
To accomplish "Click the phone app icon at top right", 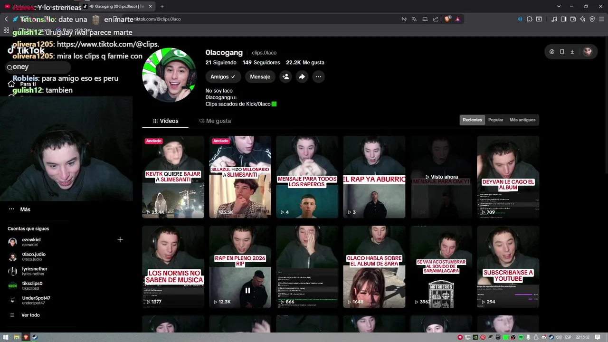I will click(x=562, y=52).
